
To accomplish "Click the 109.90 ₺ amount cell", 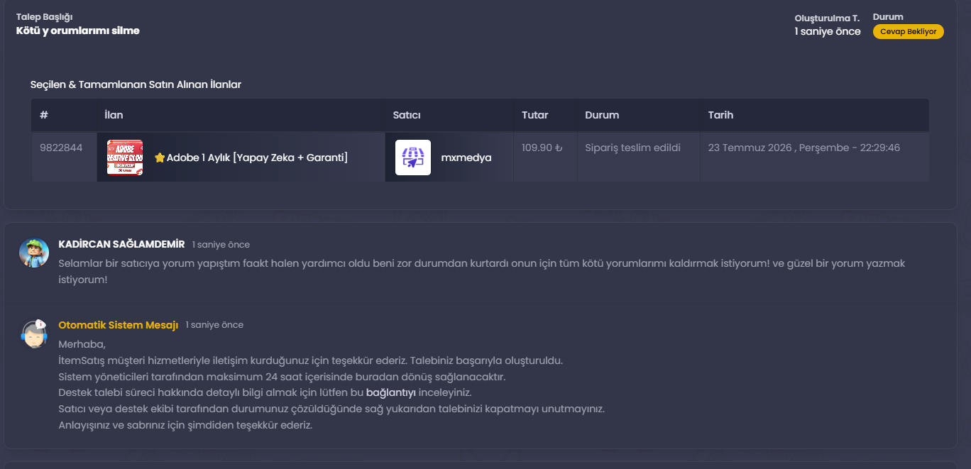I will (542, 148).
